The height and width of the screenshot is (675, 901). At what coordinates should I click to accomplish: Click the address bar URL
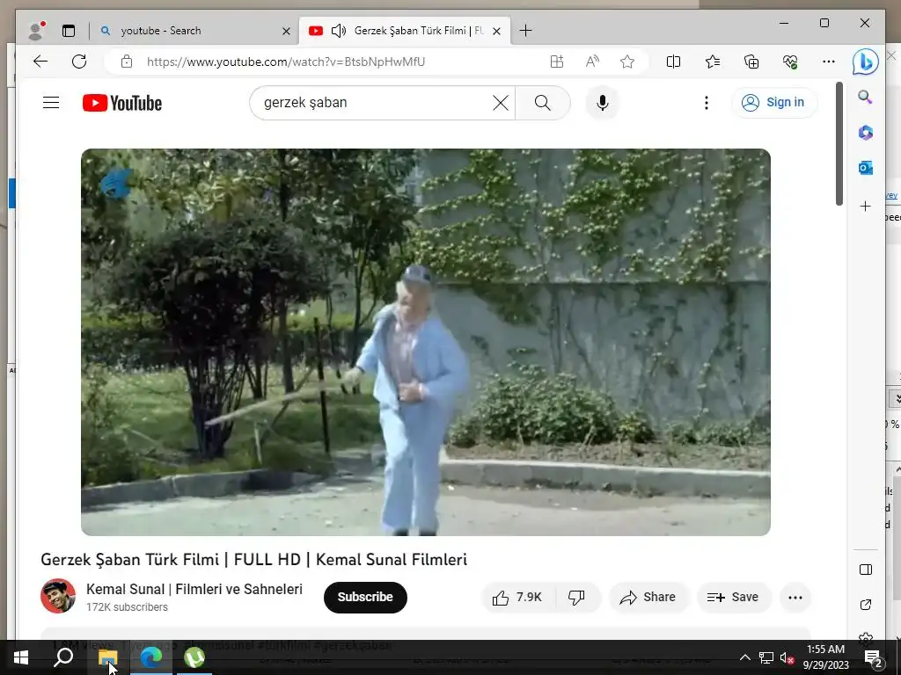(x=286, y=62)
